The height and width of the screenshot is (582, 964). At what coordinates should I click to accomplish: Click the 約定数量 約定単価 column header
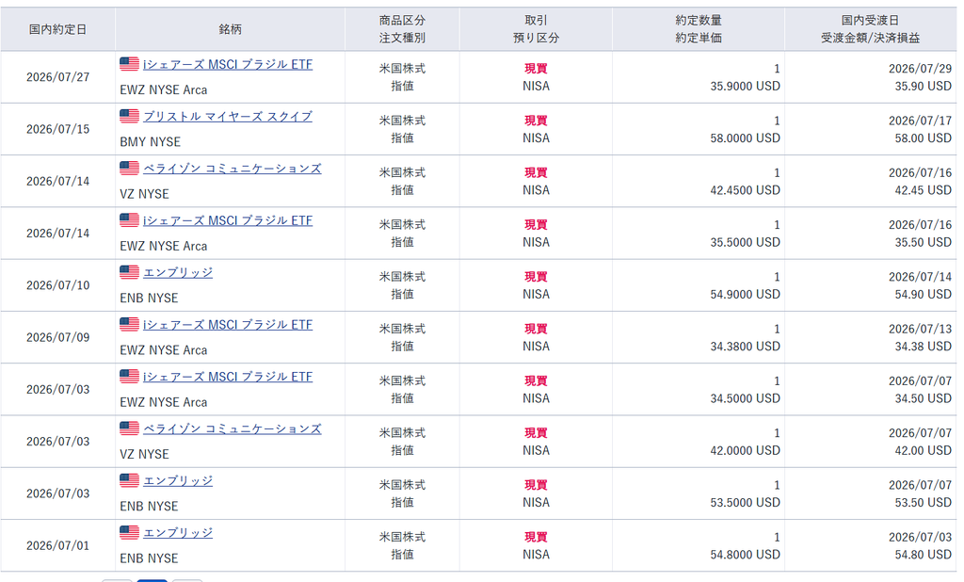699,29
